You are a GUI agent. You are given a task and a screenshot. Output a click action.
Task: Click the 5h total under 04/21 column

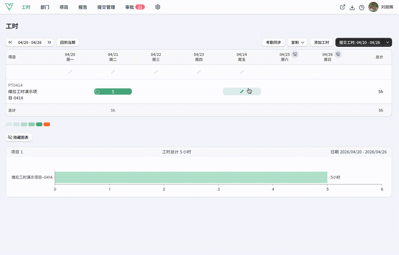(113, 110)
